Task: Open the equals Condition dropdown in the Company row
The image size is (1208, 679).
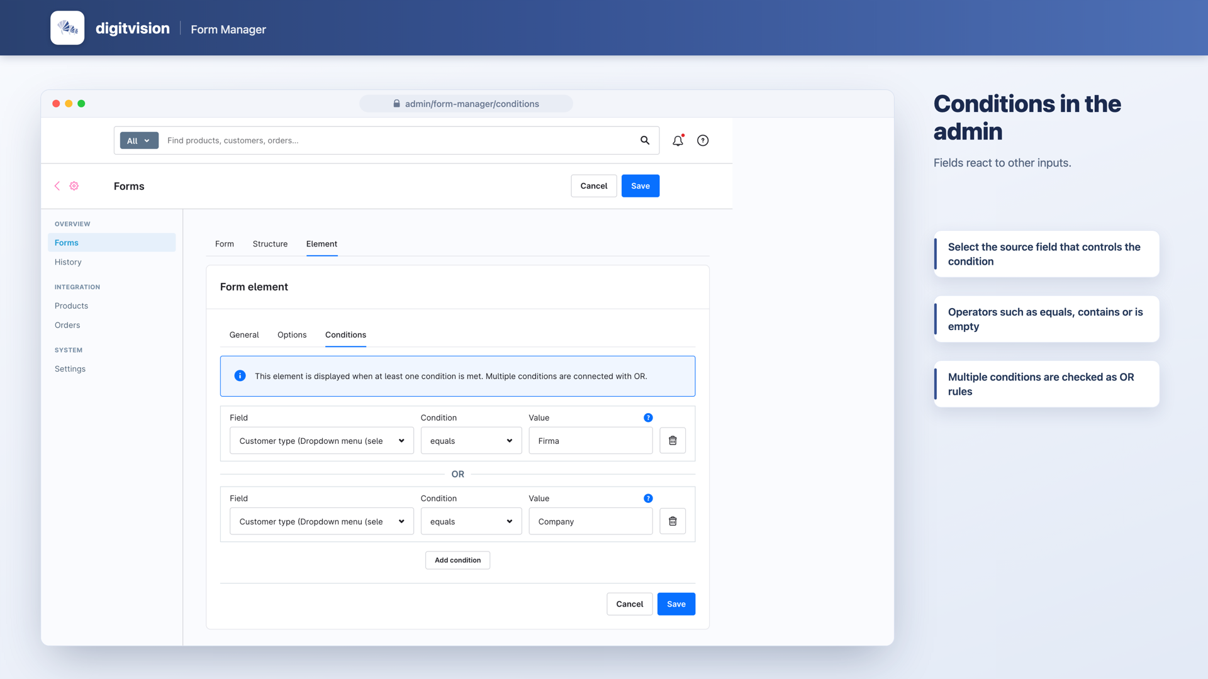Action: pyautogui.click(x=471, y=521)
